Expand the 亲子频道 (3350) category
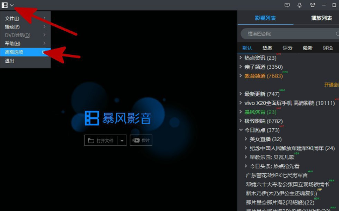Screen dimensions: 339x211 [x=241, y=67]
